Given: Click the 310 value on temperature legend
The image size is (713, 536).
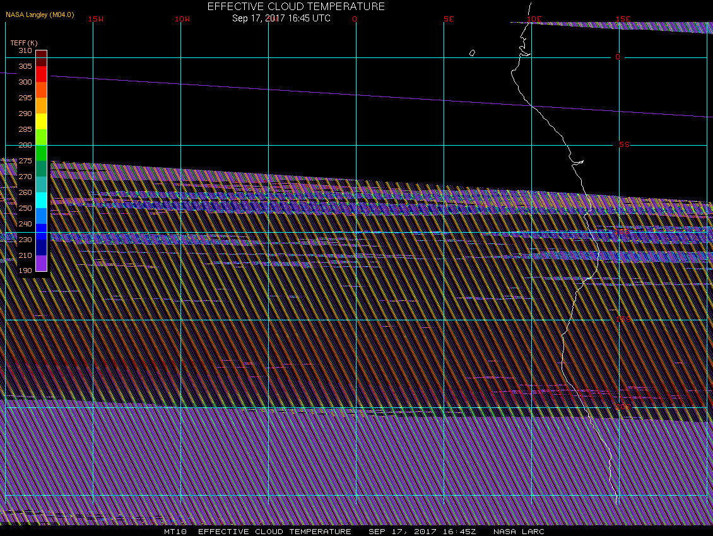Looking at the screenshot, I should [x=25, y=50].
